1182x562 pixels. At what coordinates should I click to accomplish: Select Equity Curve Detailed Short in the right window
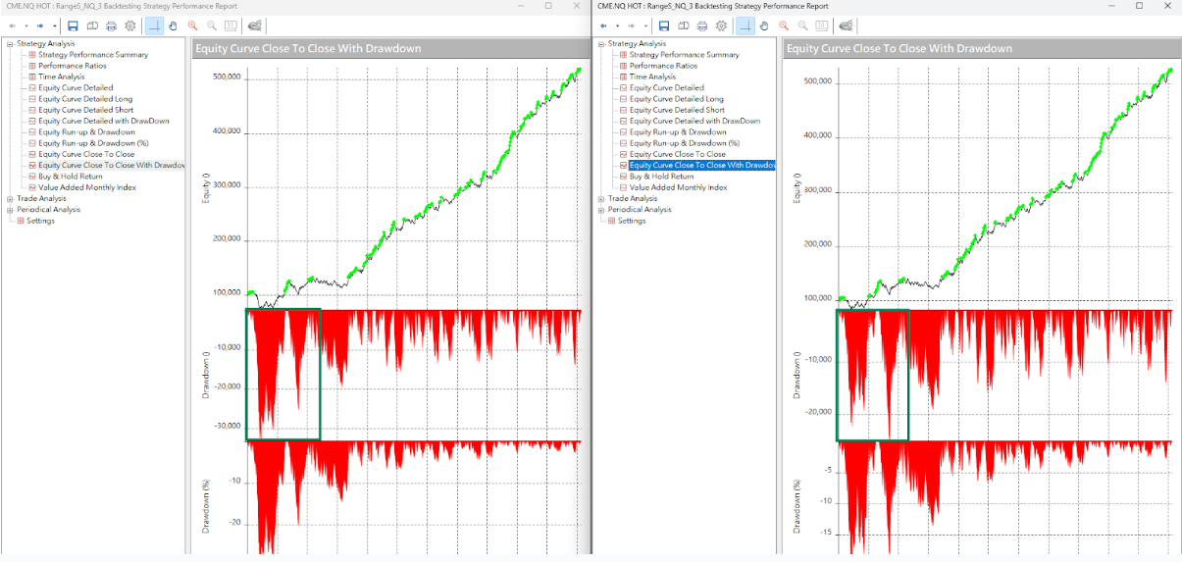tap(677, 110)
